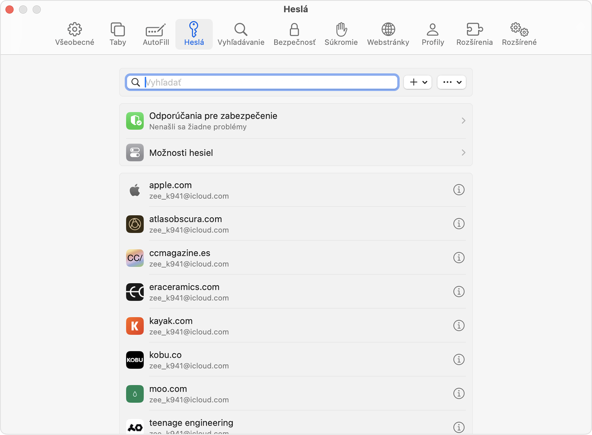
Task: Open the plus add-password dropdown
Action: 417,82
